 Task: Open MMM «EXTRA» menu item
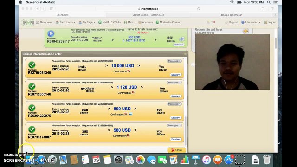tap(110, 22)
